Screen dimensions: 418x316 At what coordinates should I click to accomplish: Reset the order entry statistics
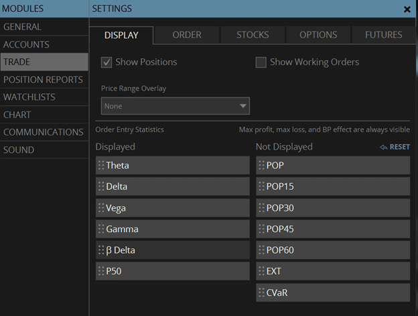(x=395, y=147)
